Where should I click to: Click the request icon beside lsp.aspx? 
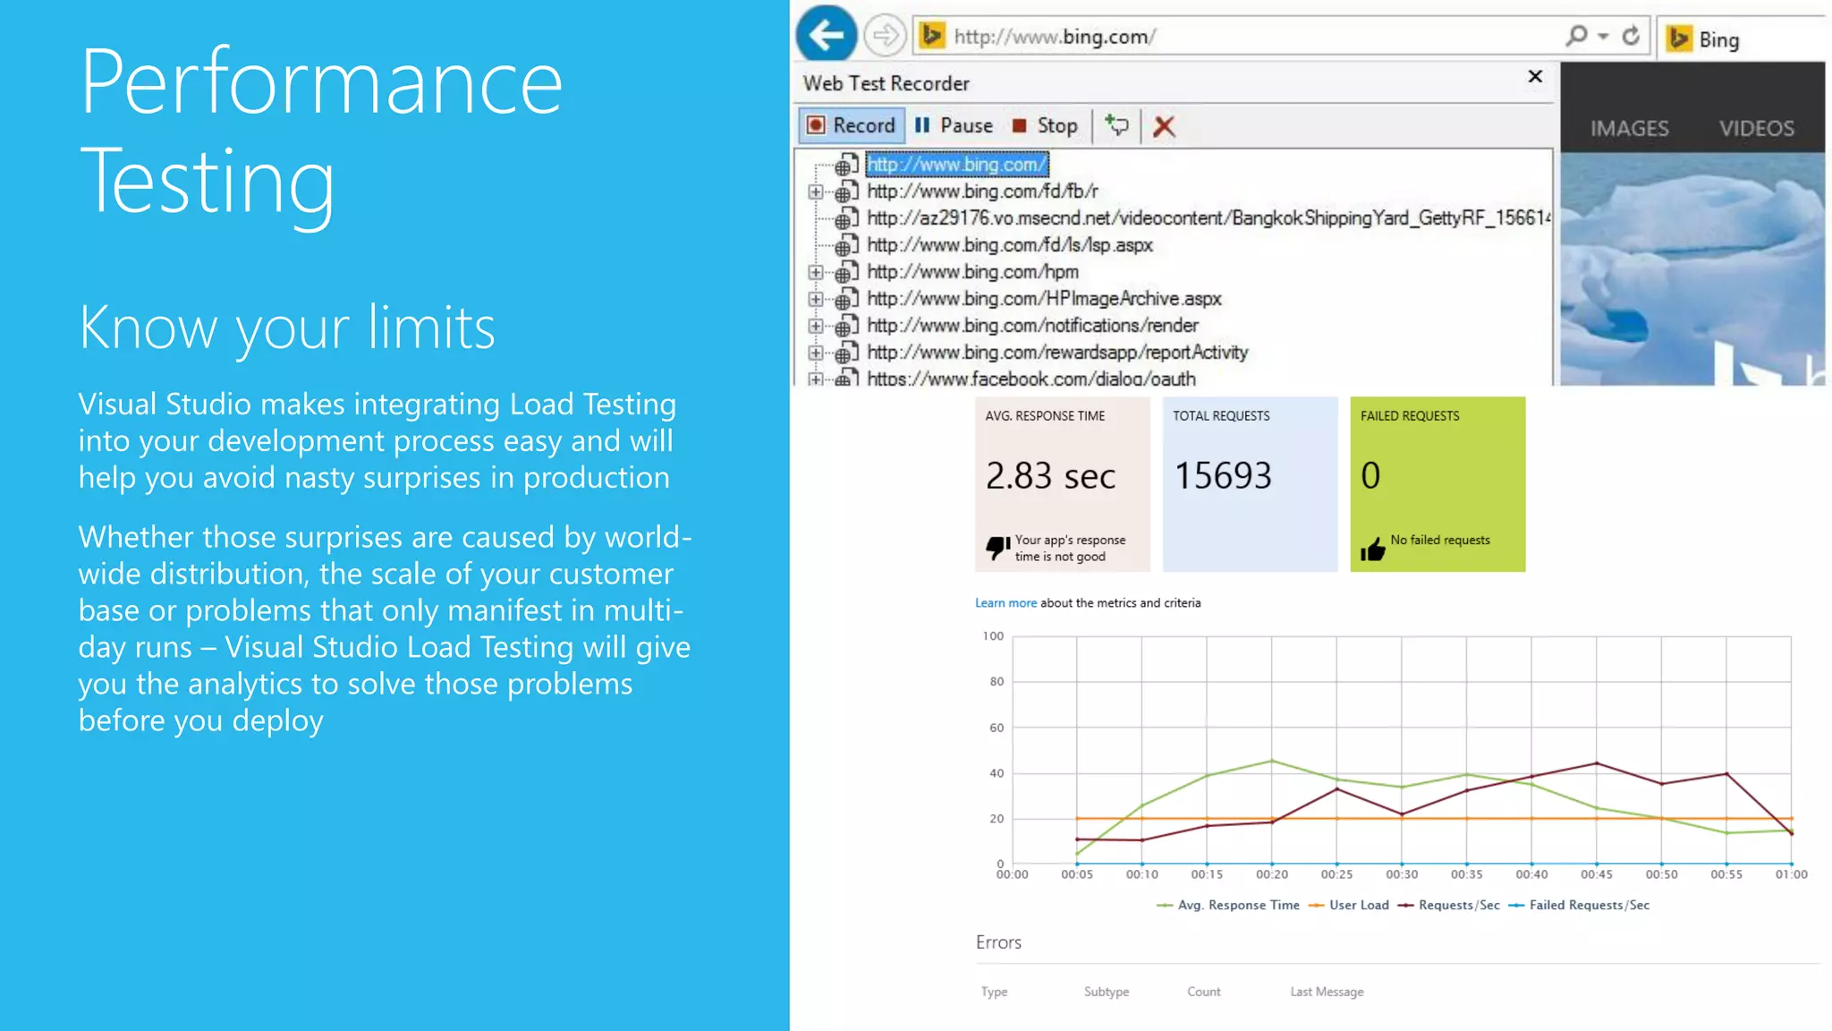(x=846, y=245)
